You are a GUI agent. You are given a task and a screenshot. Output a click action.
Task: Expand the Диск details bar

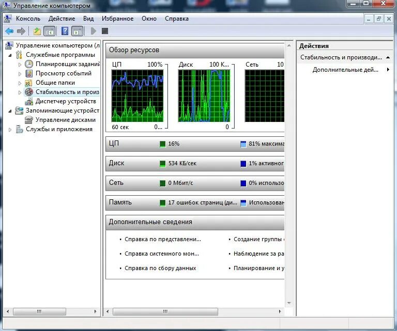click(195, 163)
